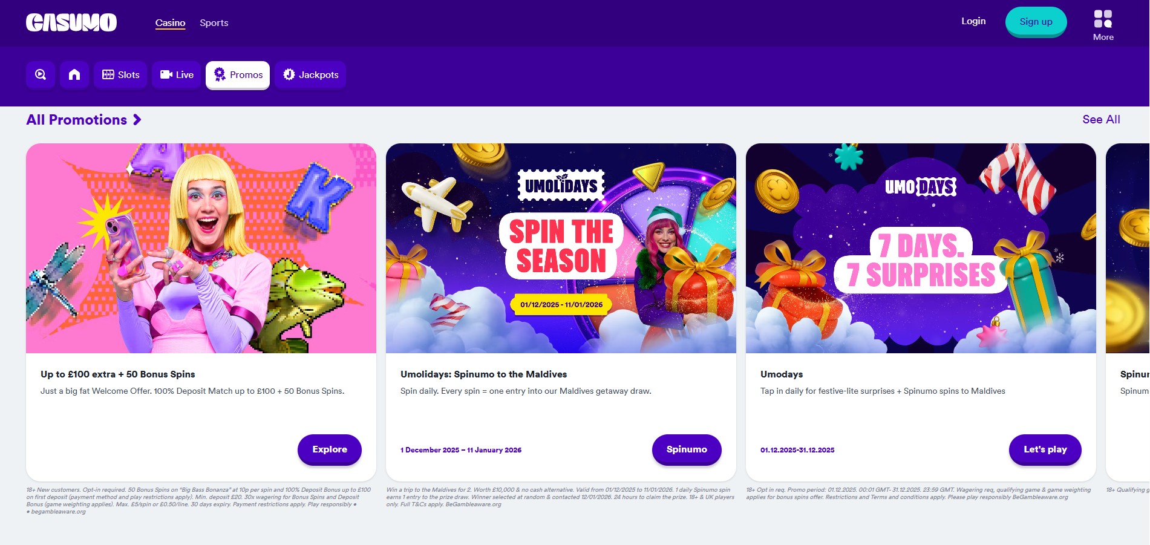Image resolution: width=1150 pixels, height=545 pixels.
Task: Open the Spin the Season banner image
Action: click(561, 248)
